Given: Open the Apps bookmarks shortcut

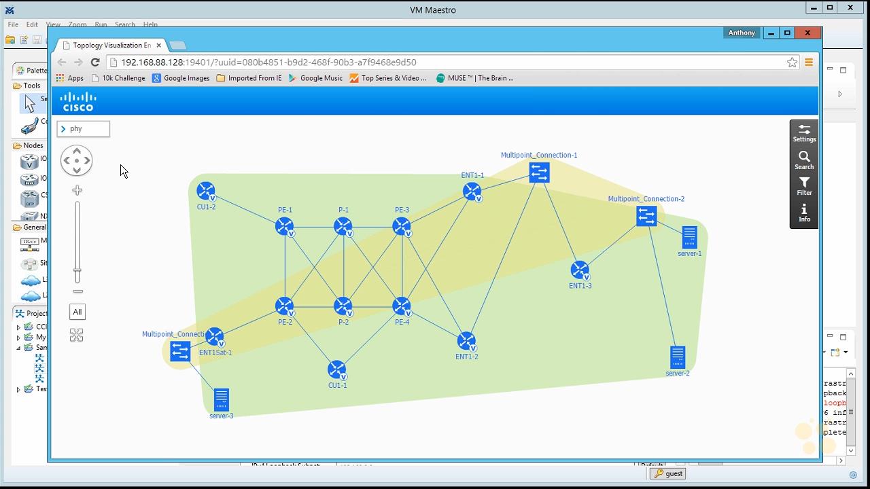Looking at the screenshot, I should tap(69, 78).
